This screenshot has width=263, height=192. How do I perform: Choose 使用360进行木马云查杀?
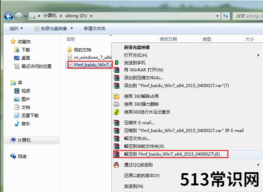point(147,112)
